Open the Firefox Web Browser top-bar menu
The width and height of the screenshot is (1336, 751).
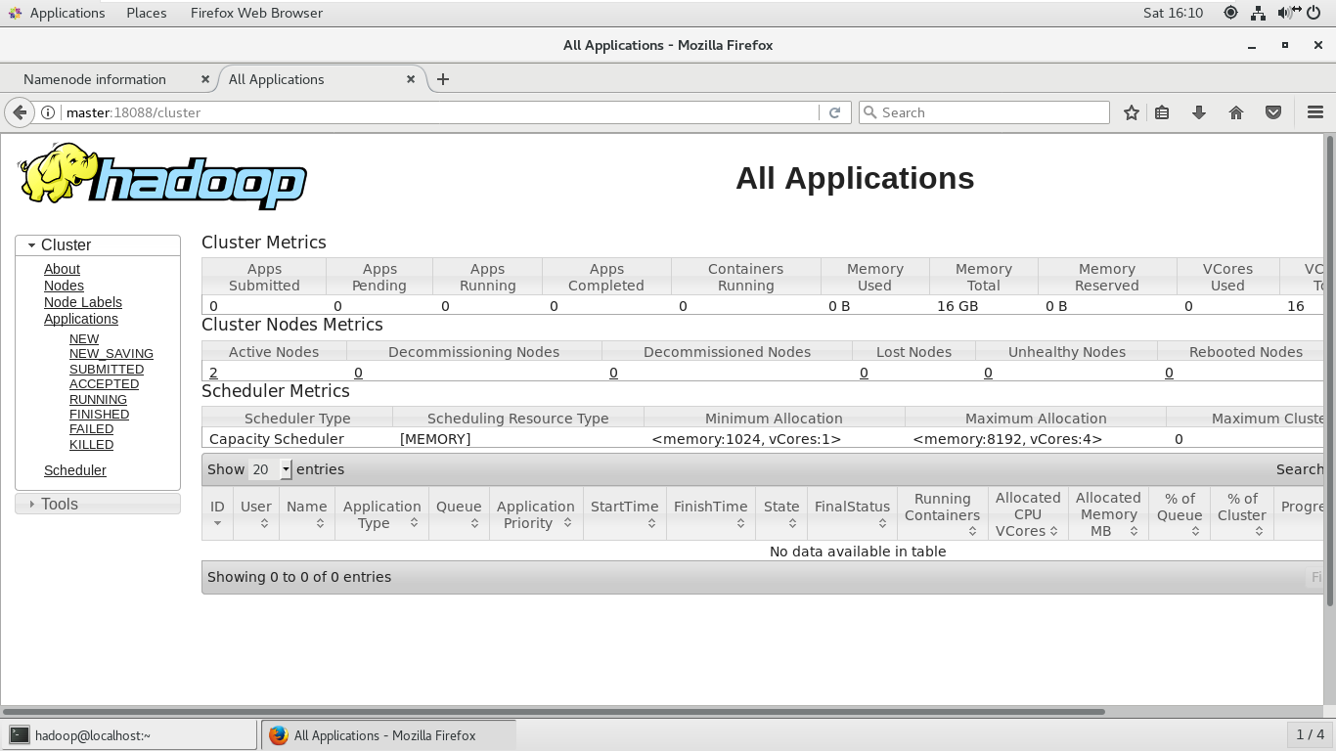tap(256, 13)
